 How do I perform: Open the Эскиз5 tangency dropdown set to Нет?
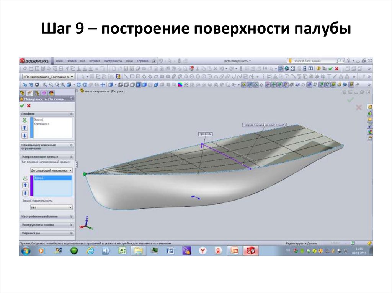[51, 207]
